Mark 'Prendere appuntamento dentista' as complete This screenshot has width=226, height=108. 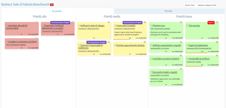(115, 45)
